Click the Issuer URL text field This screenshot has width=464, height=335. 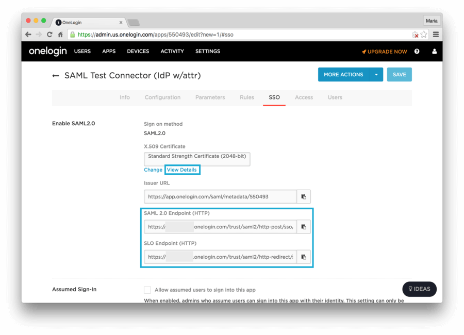point(220,196)
